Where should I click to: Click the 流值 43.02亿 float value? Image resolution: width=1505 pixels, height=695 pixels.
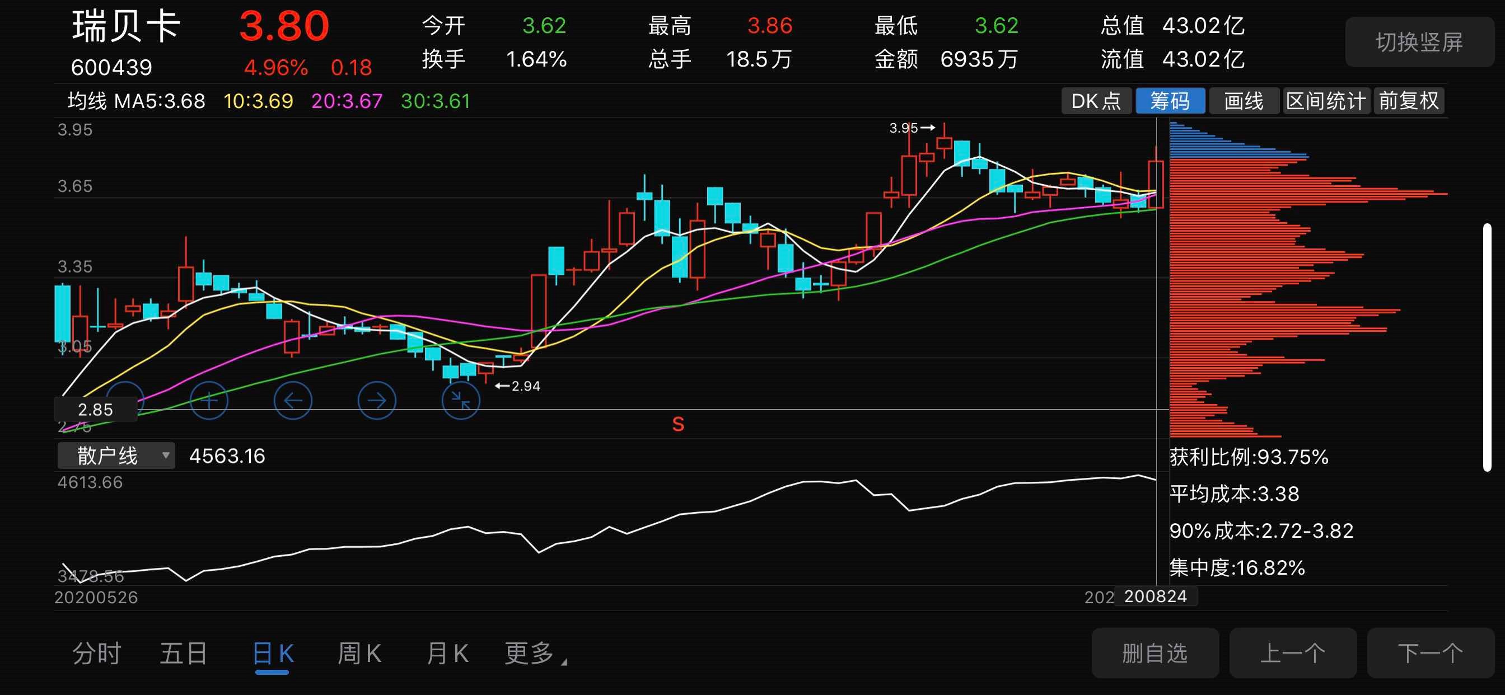click(x=1204, y=59)
